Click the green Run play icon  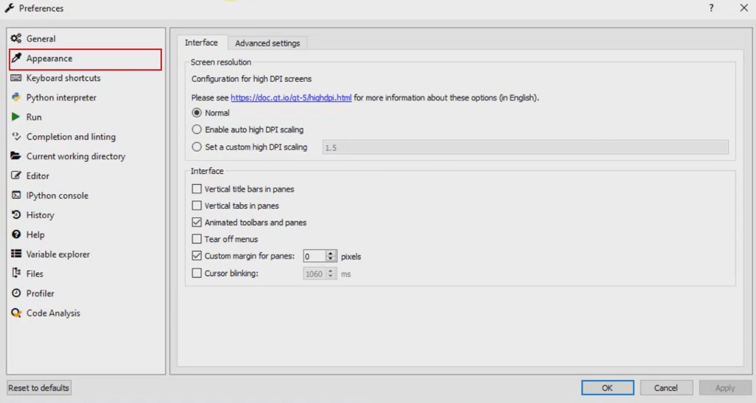16,117
